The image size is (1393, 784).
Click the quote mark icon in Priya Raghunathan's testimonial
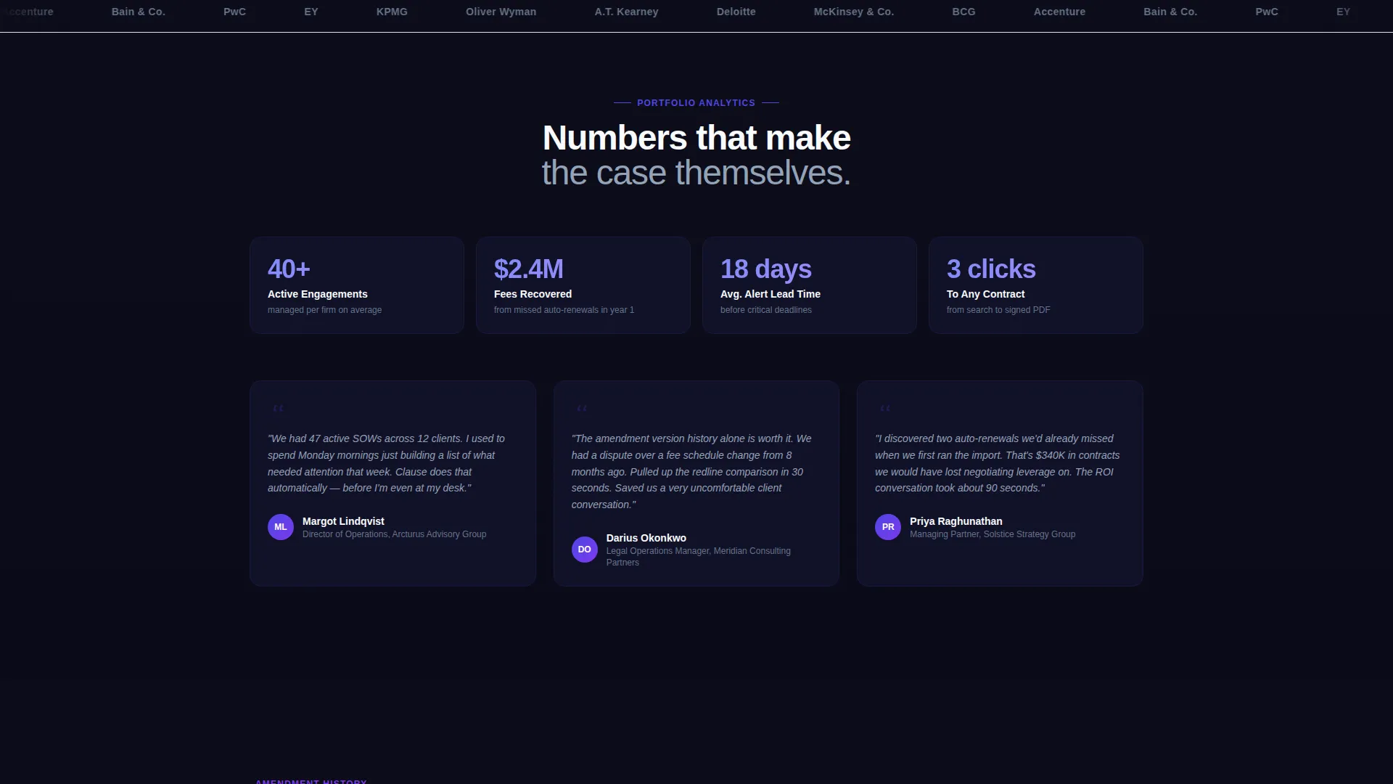885,409
